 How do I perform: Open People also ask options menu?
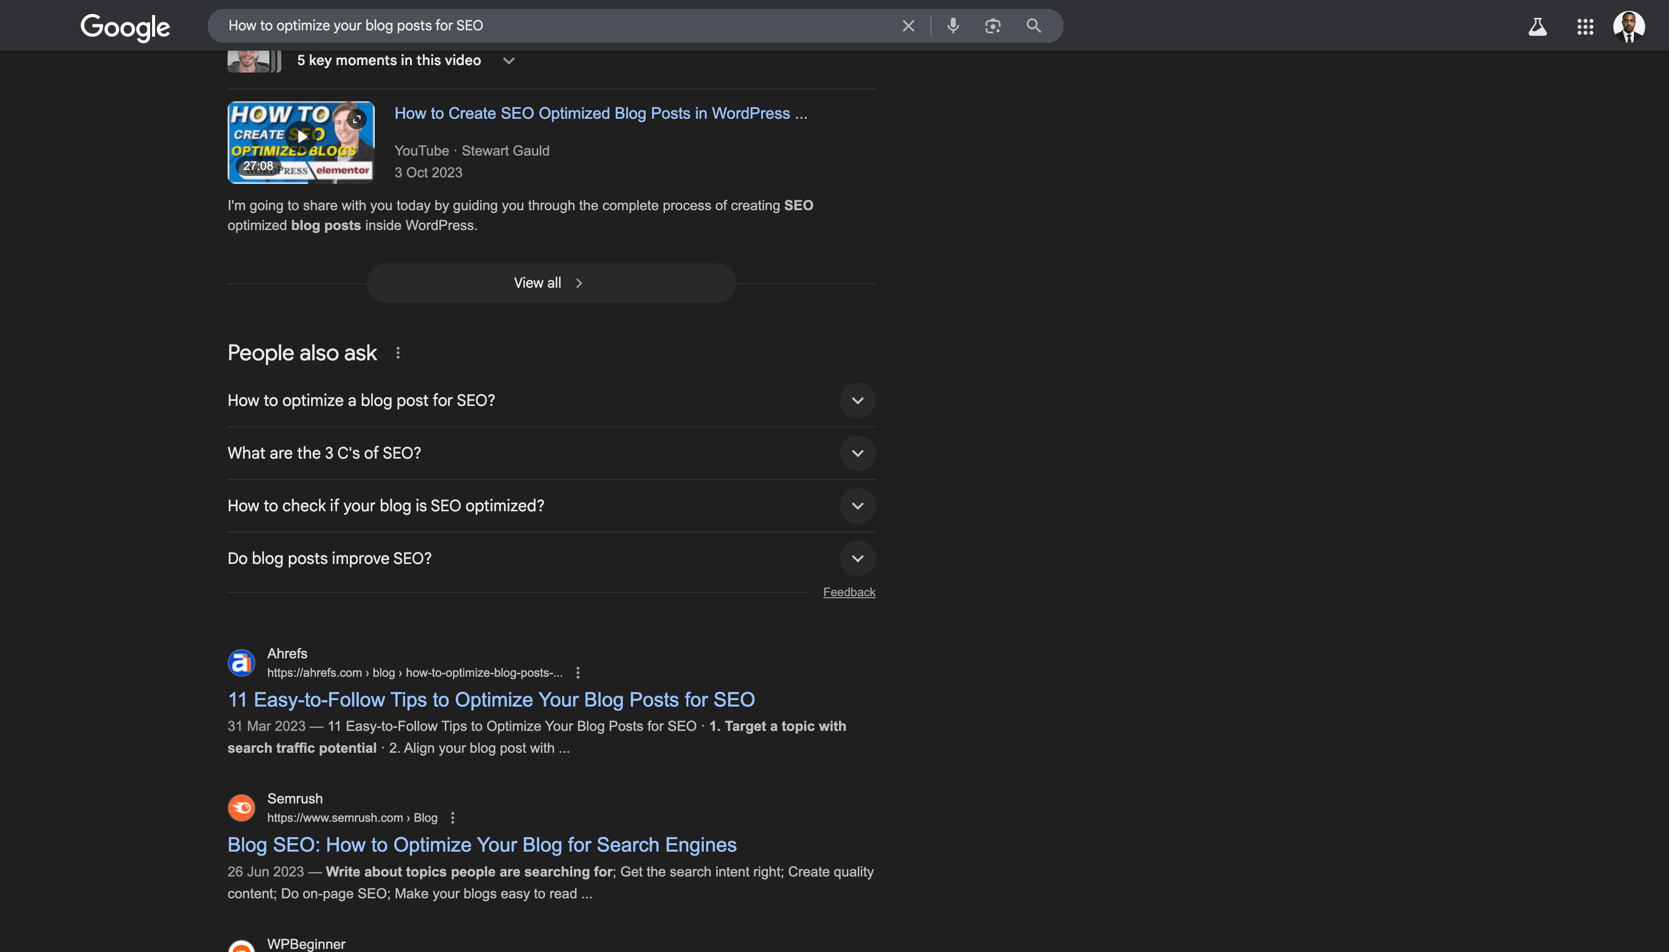coord(398,353)
